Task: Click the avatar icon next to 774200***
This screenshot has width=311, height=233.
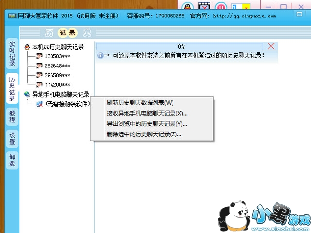Action: point(39,85)
